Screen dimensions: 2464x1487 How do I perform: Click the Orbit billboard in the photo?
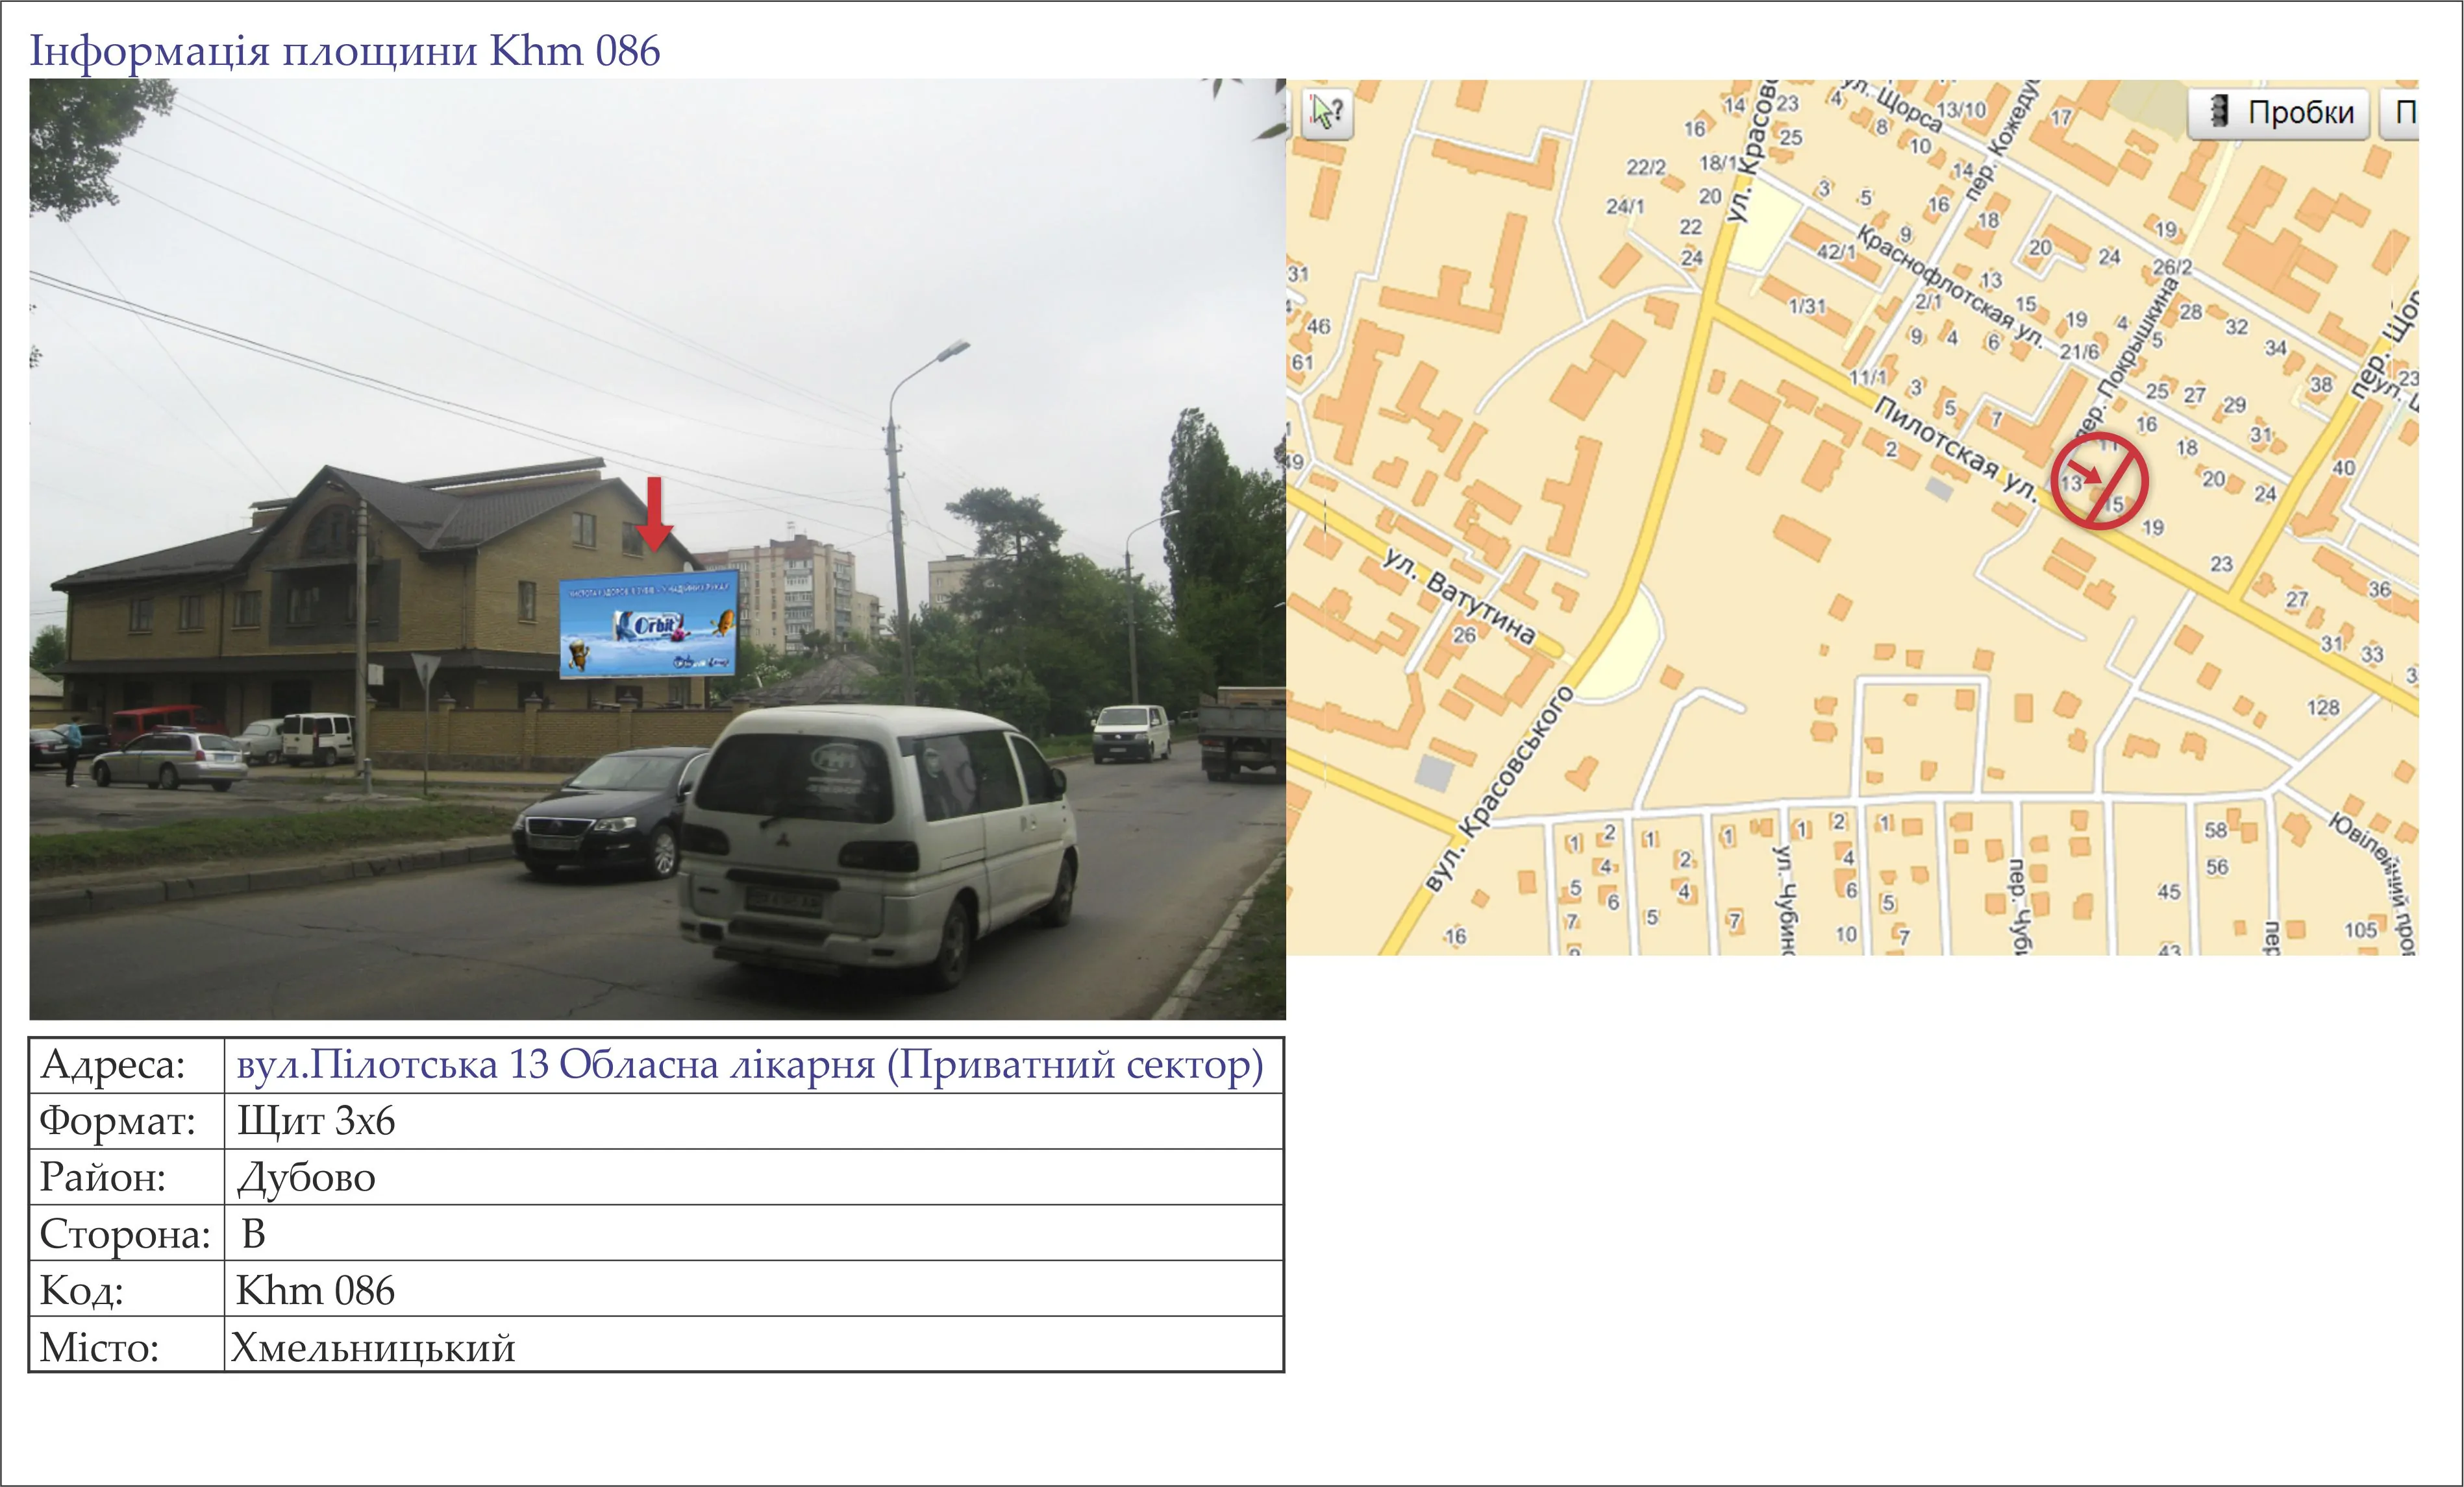pyautogui.click(x=648, y=625)
